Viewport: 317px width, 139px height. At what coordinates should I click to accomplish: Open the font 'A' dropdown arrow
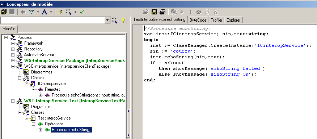[x=51, y=12]
